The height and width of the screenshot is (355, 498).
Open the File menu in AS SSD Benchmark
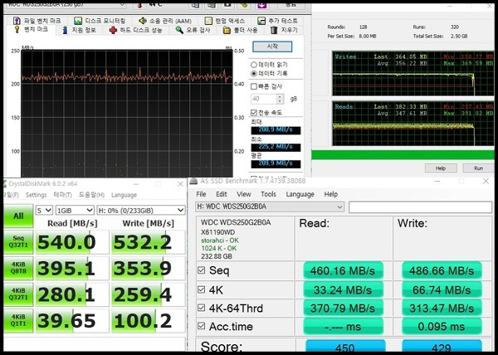click(x=201, y=194)
